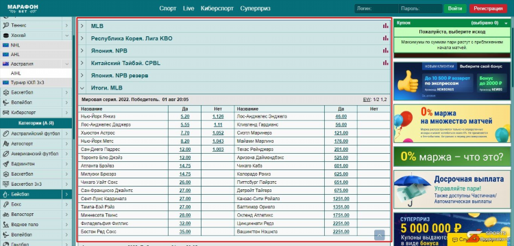Click the tennis racket icon in sidebar
This screenshot has height=246, width=514.
click(5, 25)
